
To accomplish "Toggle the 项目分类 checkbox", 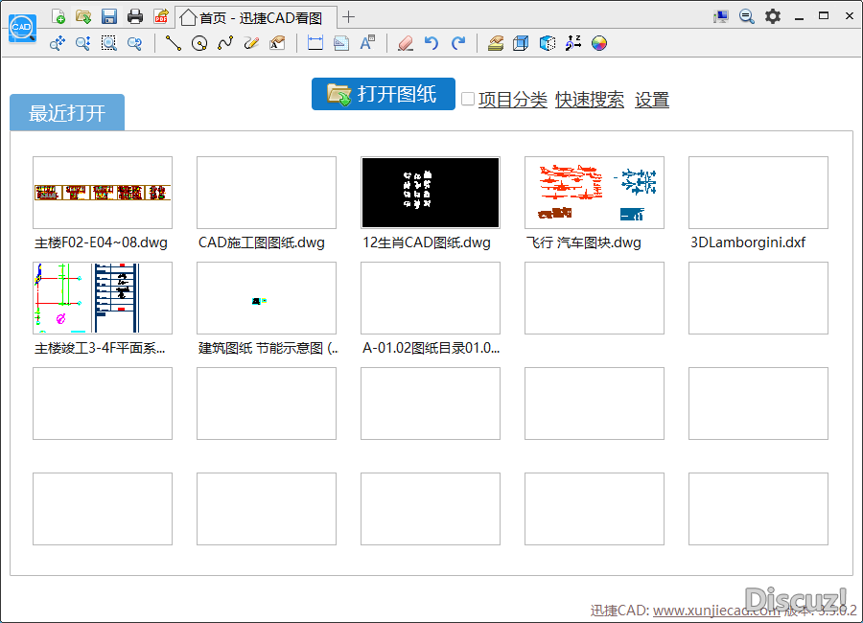I will click(468, 99).
